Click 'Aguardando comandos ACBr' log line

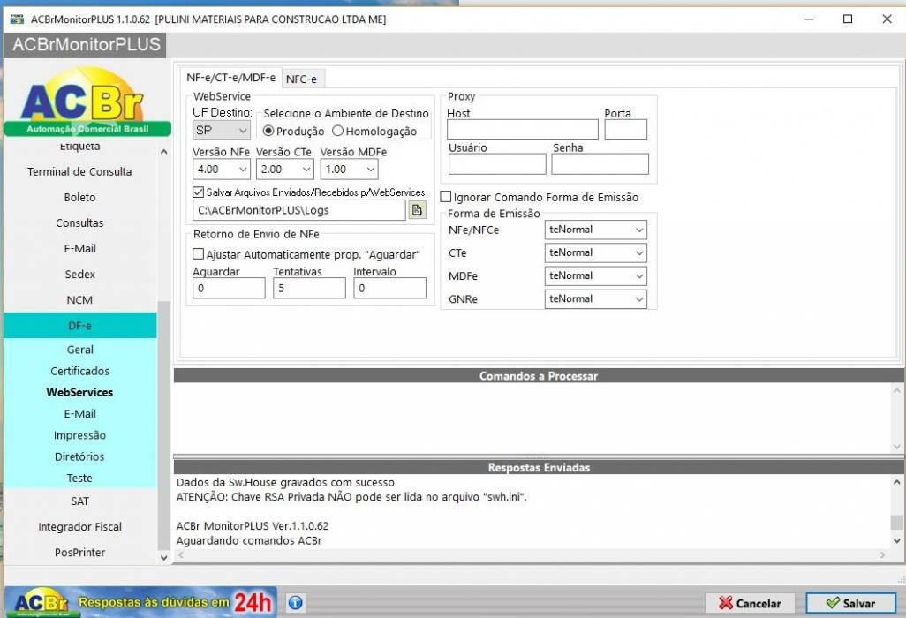click(x=249, y=540)
